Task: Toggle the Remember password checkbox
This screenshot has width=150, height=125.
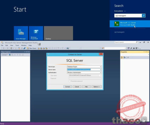Action: 69,81
